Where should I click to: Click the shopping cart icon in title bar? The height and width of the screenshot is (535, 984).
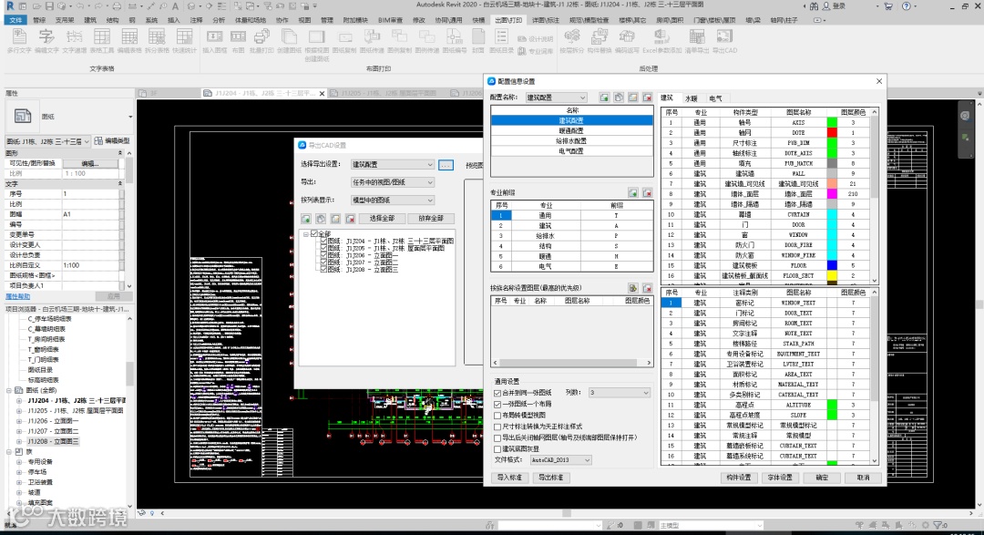[888, 6]
